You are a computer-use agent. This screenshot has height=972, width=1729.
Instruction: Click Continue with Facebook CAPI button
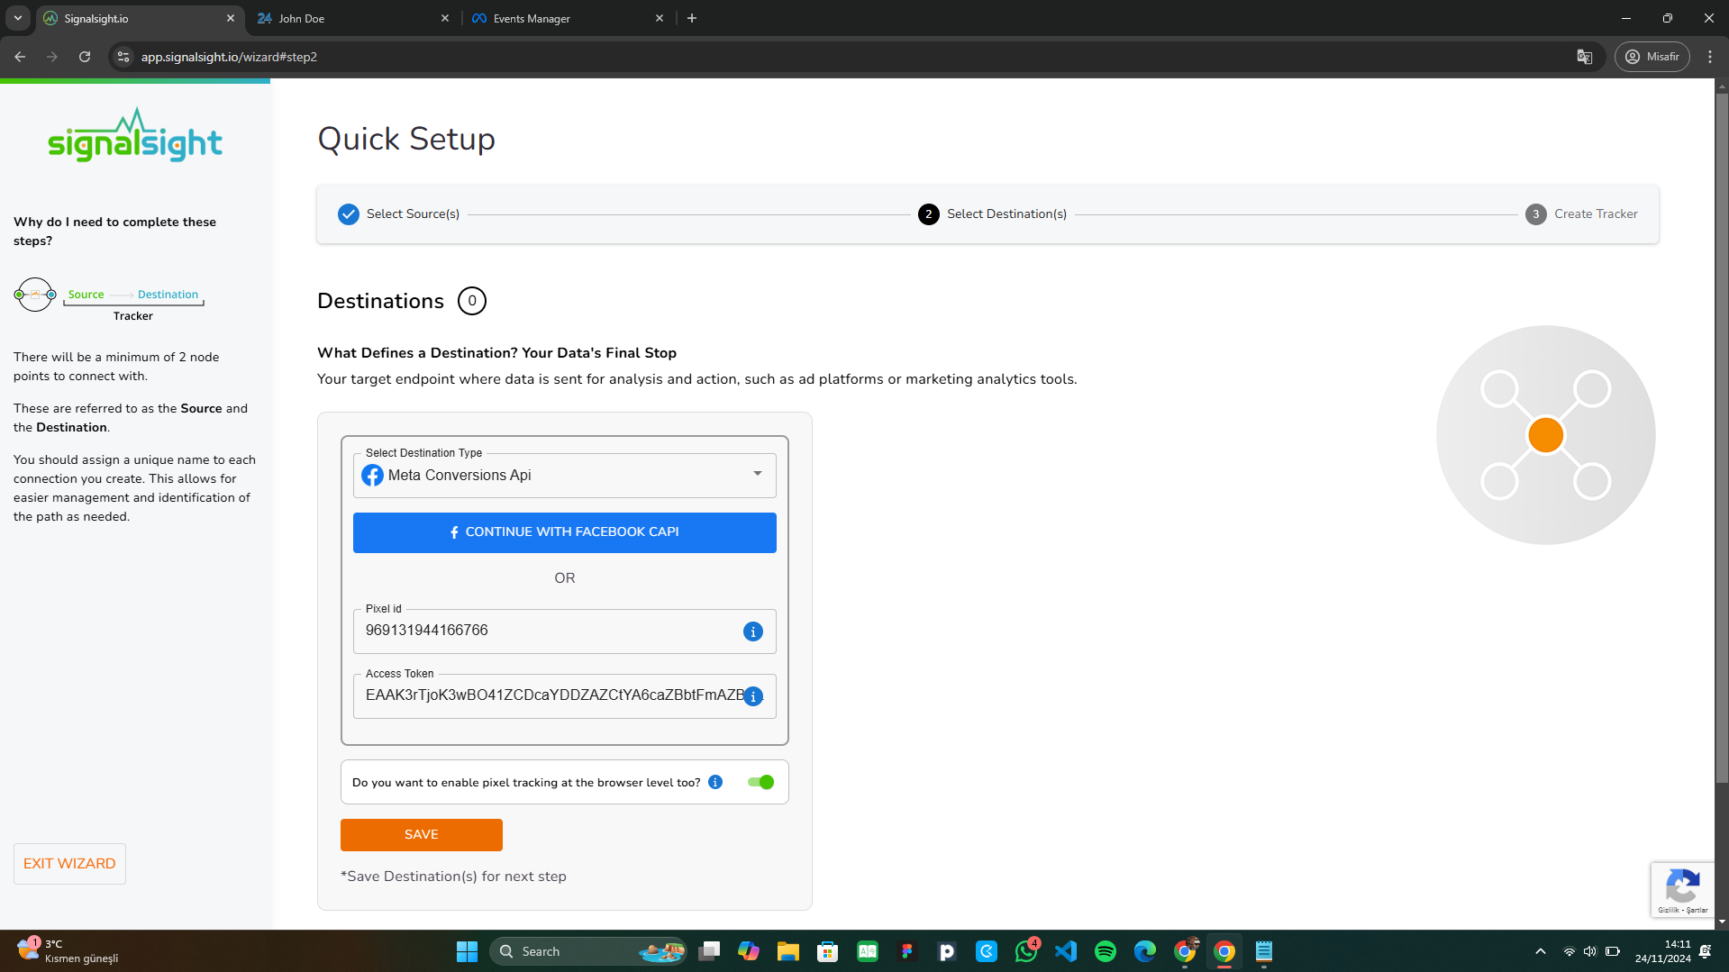564,532
